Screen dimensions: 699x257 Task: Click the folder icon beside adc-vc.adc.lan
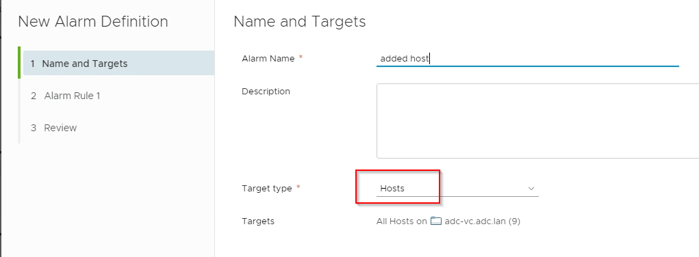coord(435,221)
